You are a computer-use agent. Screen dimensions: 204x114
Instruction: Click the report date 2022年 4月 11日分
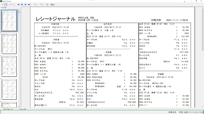[x=88, y=20]
